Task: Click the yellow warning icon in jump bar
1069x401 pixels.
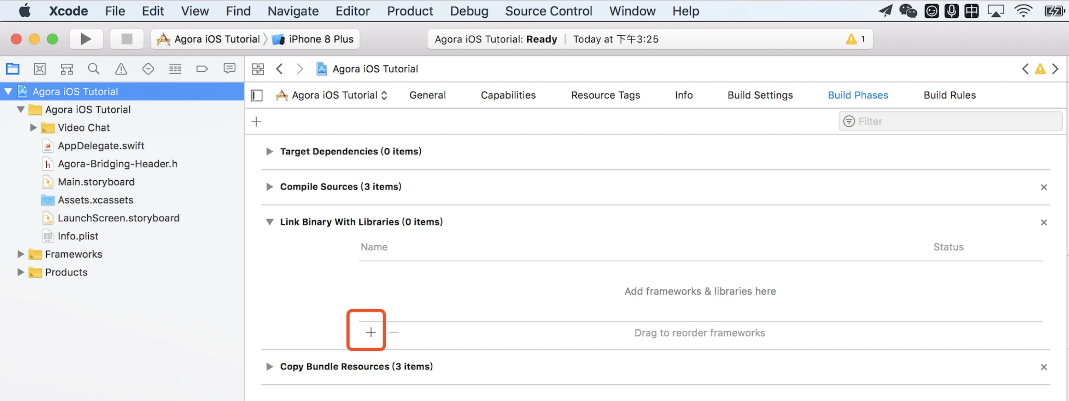Action: pyautogui.click(x=1040, y=69)
